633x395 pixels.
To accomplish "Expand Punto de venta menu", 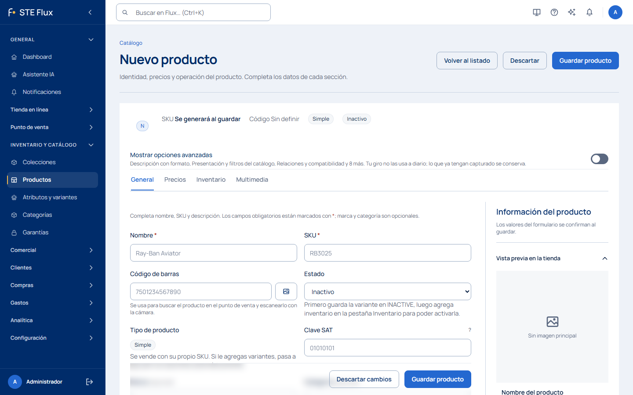I will pyautogui.click(x=53, y=127).
